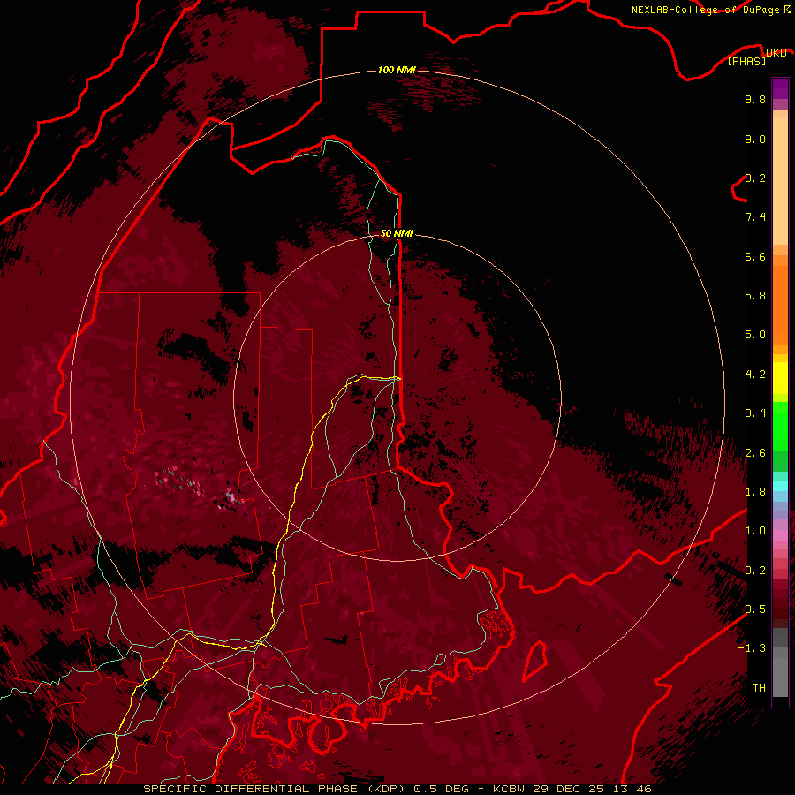Click the 8.2 color scale value

tap(755, 178)
